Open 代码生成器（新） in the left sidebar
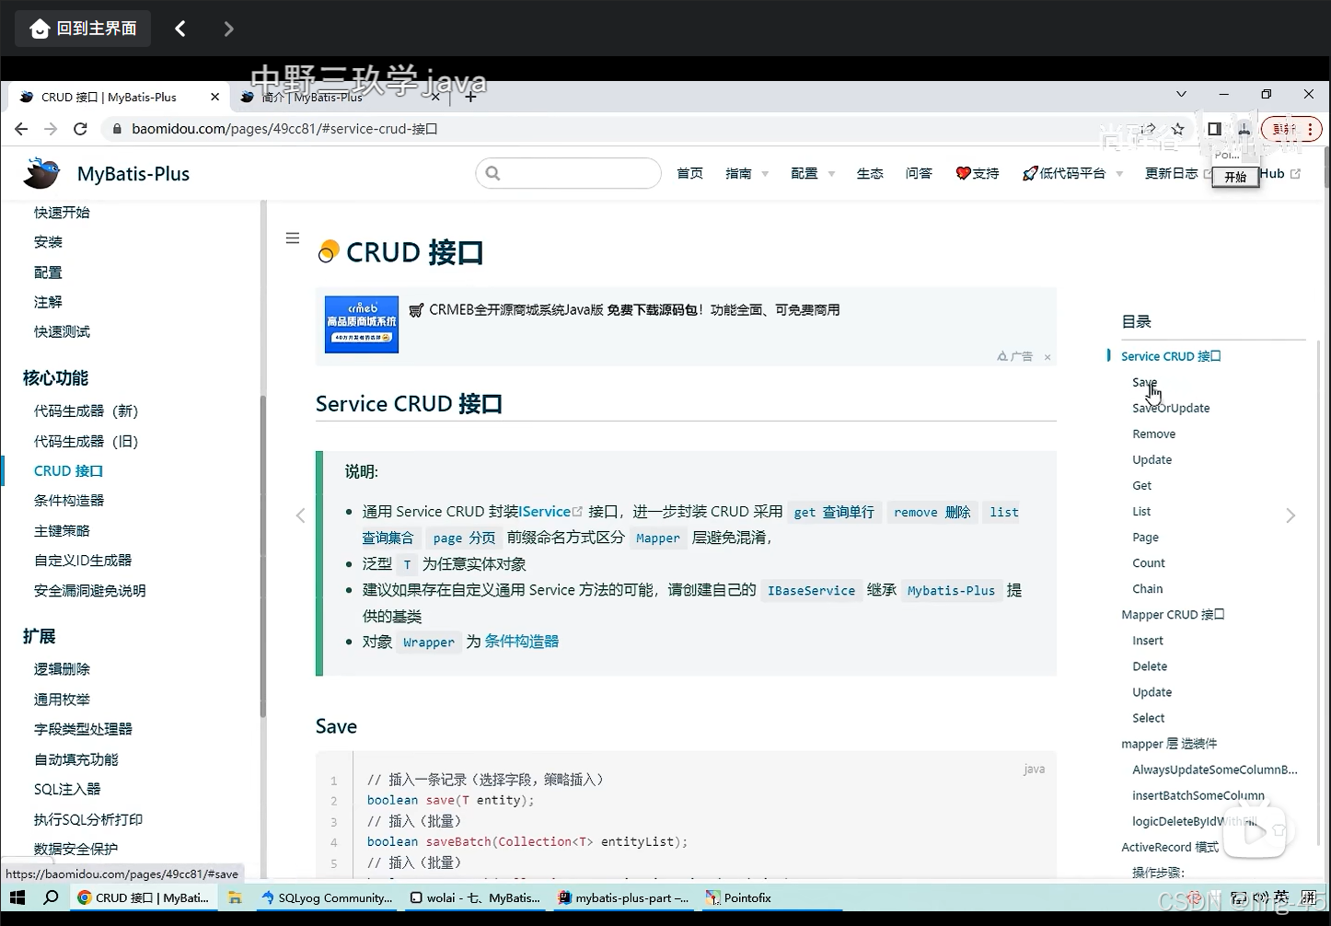Screen dimensions: 1331x926 coord(86,411)
